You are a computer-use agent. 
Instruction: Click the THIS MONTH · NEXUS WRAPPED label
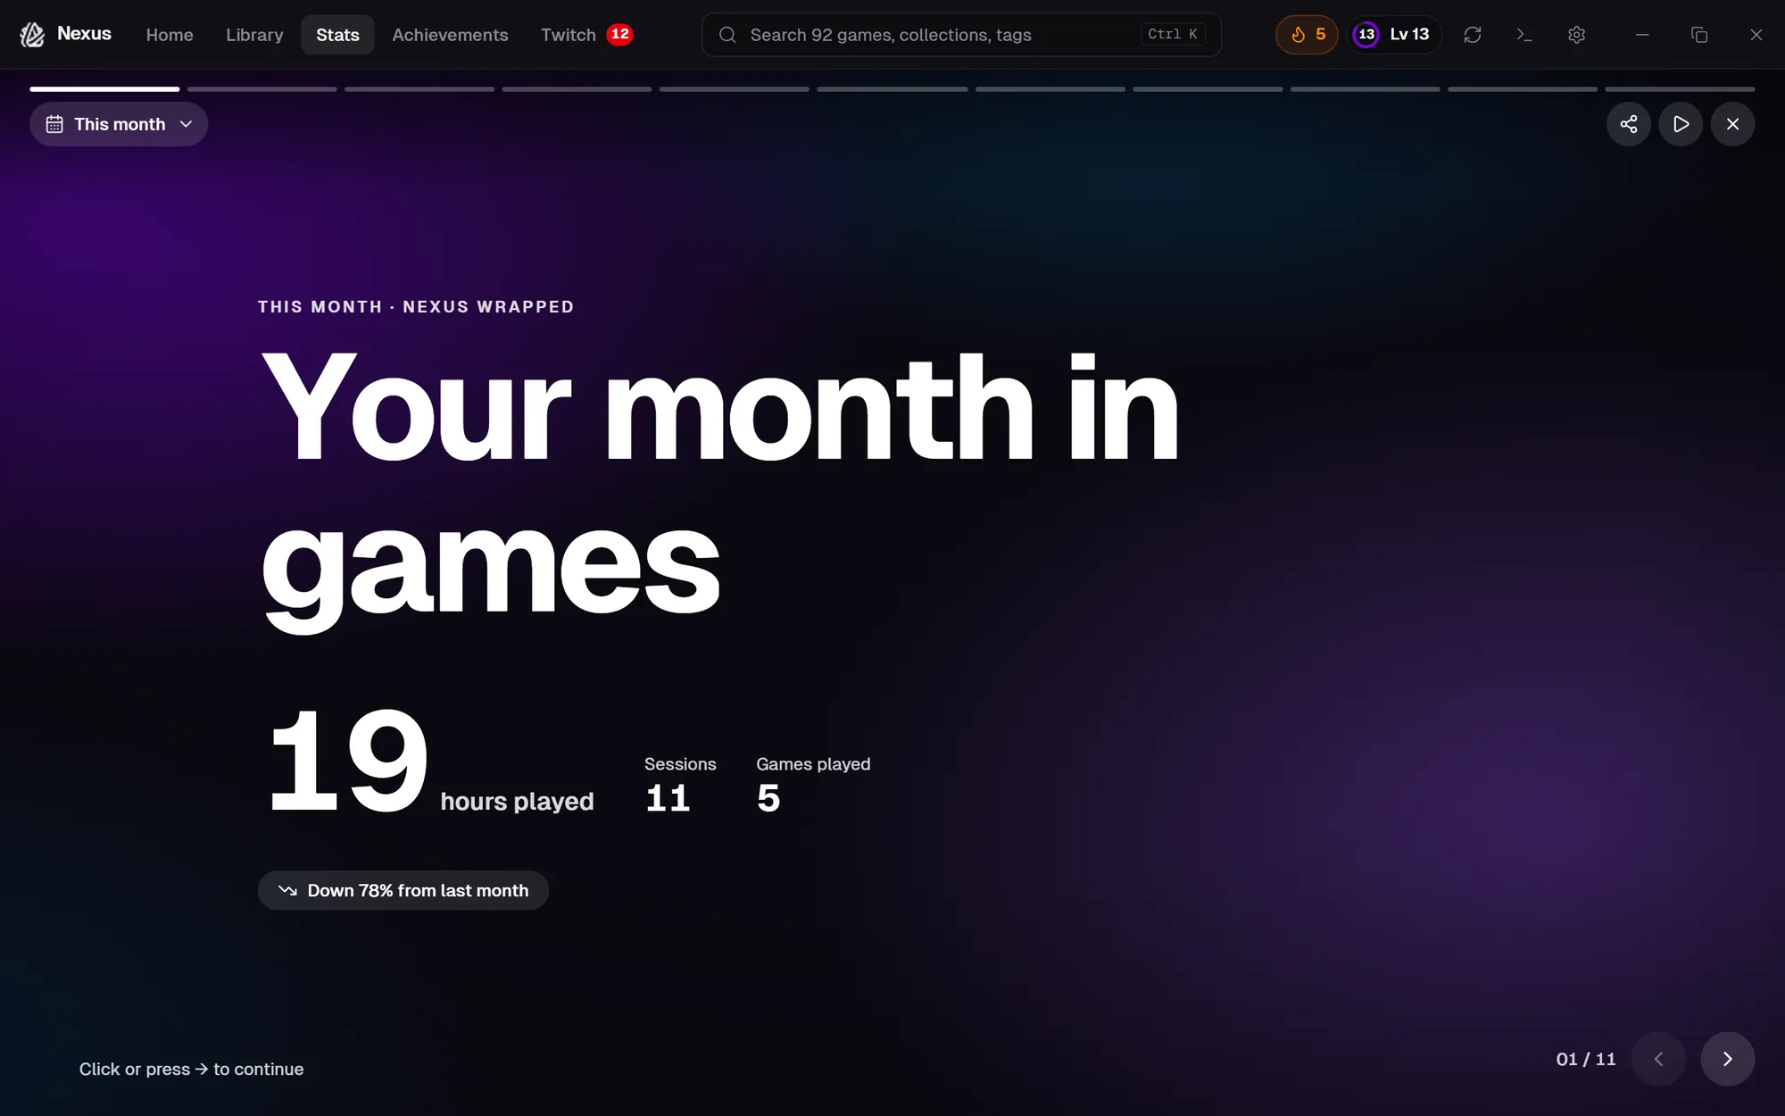[416, 306]
